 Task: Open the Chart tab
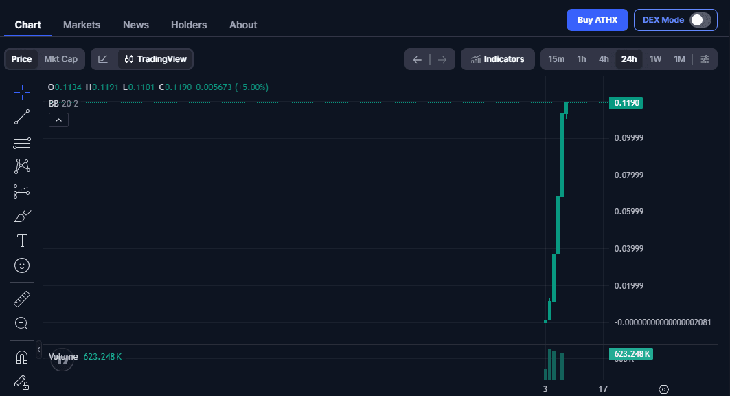click(x=28, y=25)
